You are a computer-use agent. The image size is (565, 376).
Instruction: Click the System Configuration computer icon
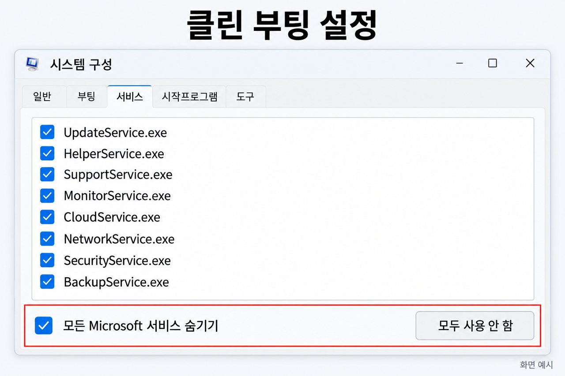click(x=32, y=64)
